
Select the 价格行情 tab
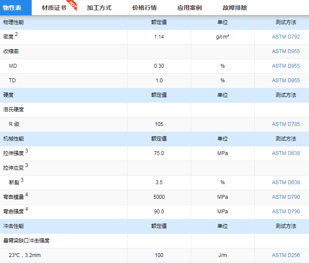144,8
